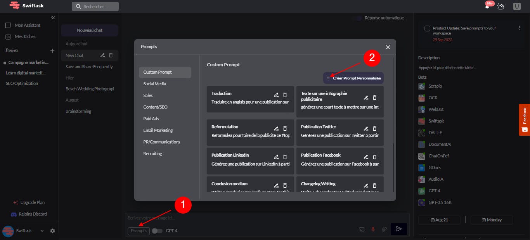Enable Réponse automatique toggle
The image size is (530, 240).
pyautogui.click(x=359, y=18)
